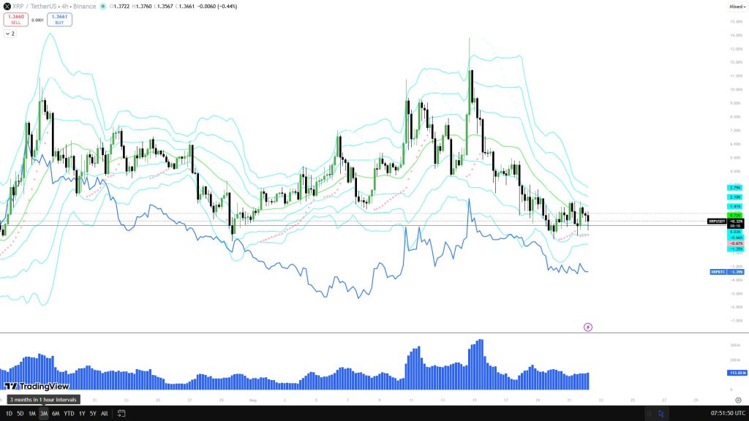Click the XRPBTC -3.39% axis label
The image size is (749, 421).
tap(727, 272)
